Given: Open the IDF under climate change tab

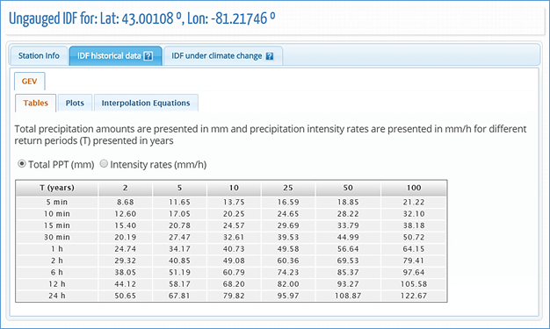Looking at the screenshot, I should [223, 55].
